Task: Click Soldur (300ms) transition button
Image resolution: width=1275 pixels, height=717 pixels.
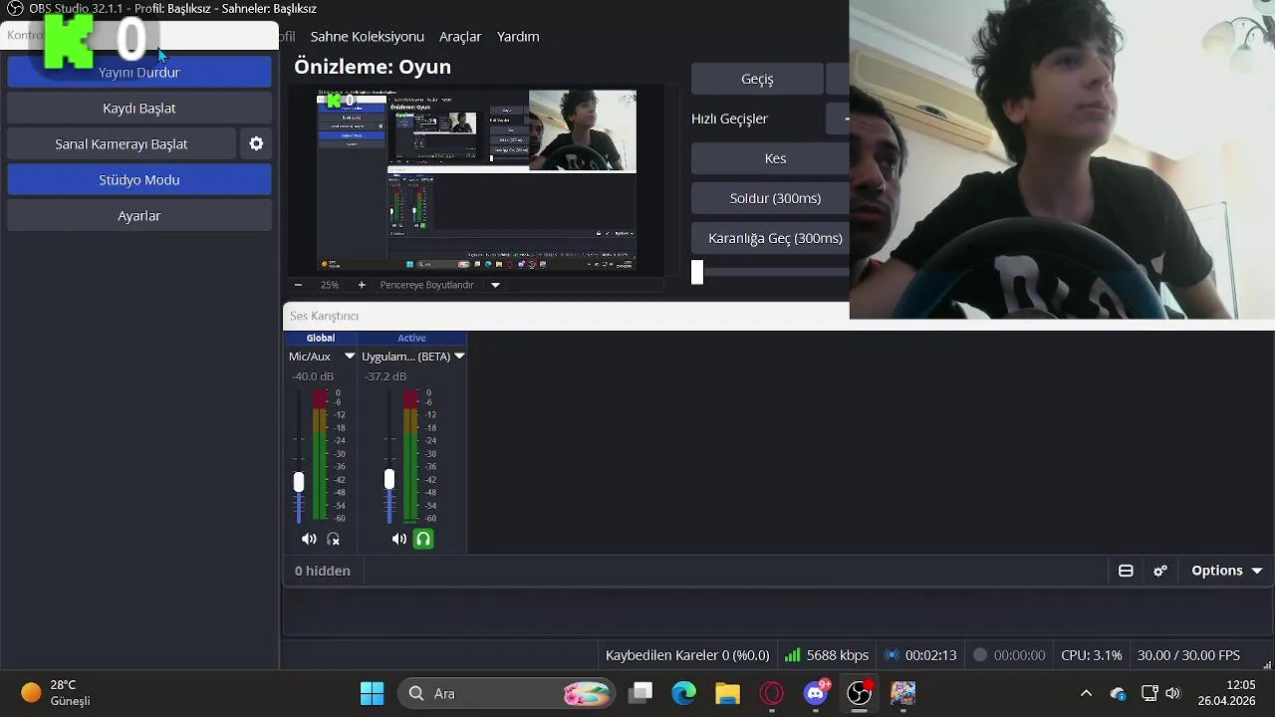Action: coord(771,198)
